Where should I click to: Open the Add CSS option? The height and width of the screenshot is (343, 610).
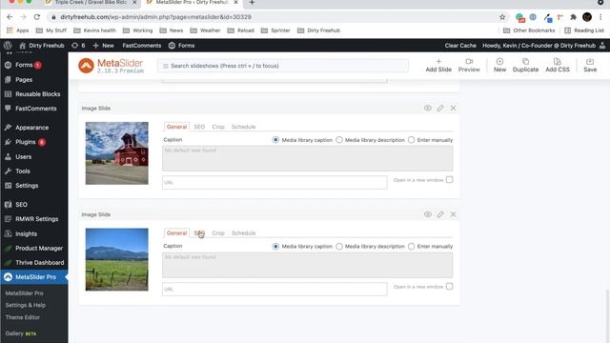pos(557,66)
